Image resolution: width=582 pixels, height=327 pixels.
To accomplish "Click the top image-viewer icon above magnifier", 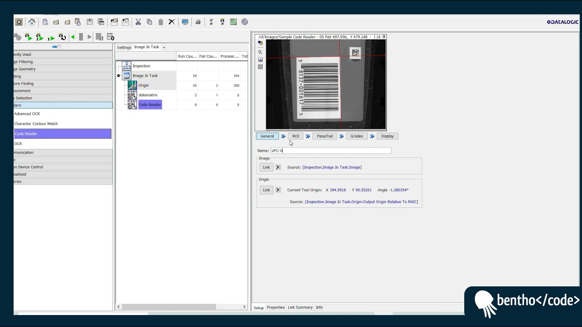I will click(260, 43).
